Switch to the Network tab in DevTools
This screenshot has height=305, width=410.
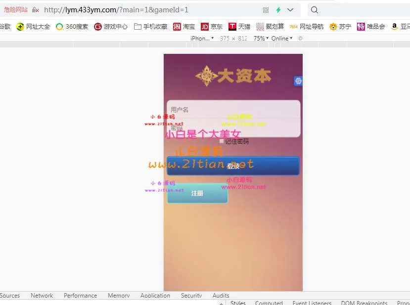42,296
